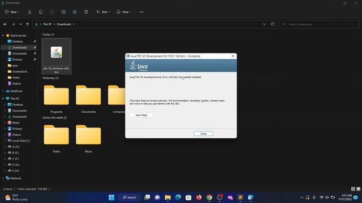Click This PC in address breadcrumb
Viewport: 362px width, 203px height.
point(48,24)
